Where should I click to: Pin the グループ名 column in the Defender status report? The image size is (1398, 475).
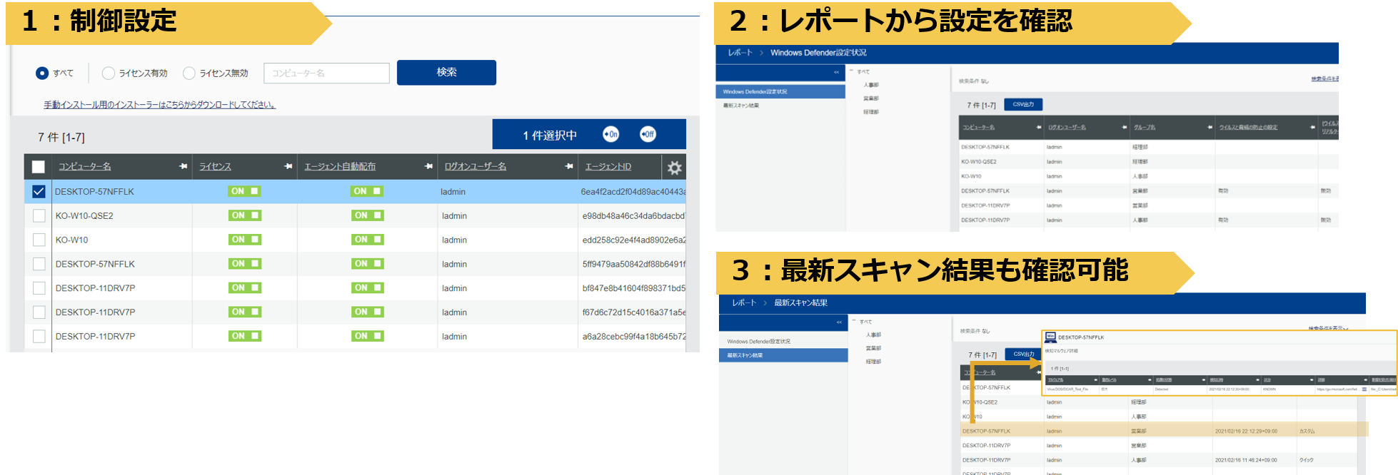1210,128
